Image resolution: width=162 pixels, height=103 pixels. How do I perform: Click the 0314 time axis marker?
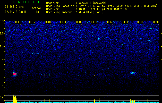coord(63,22)
